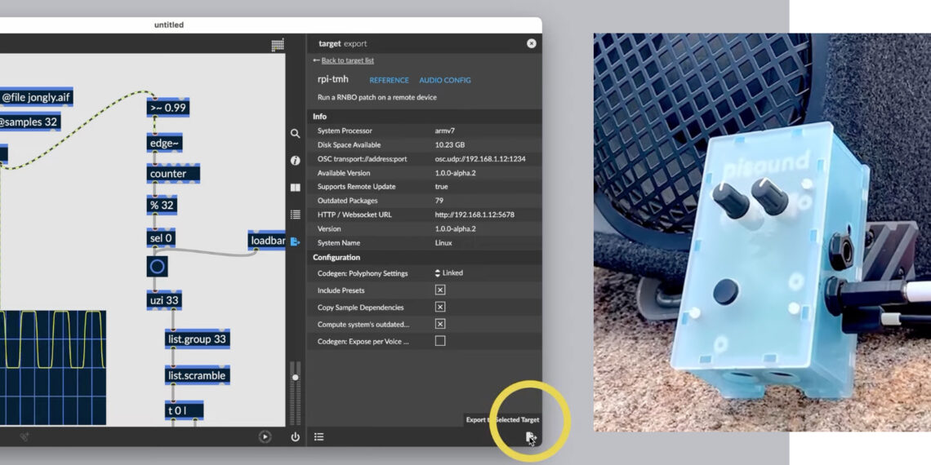This screenshot has height=465, width=931.
Task: Enable Codegen: Expose per Voice checkbox
Action: [x=440, y=341]
